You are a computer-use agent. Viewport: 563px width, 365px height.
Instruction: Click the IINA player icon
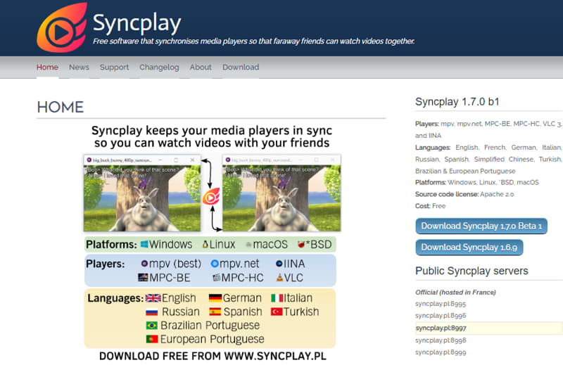279,264
